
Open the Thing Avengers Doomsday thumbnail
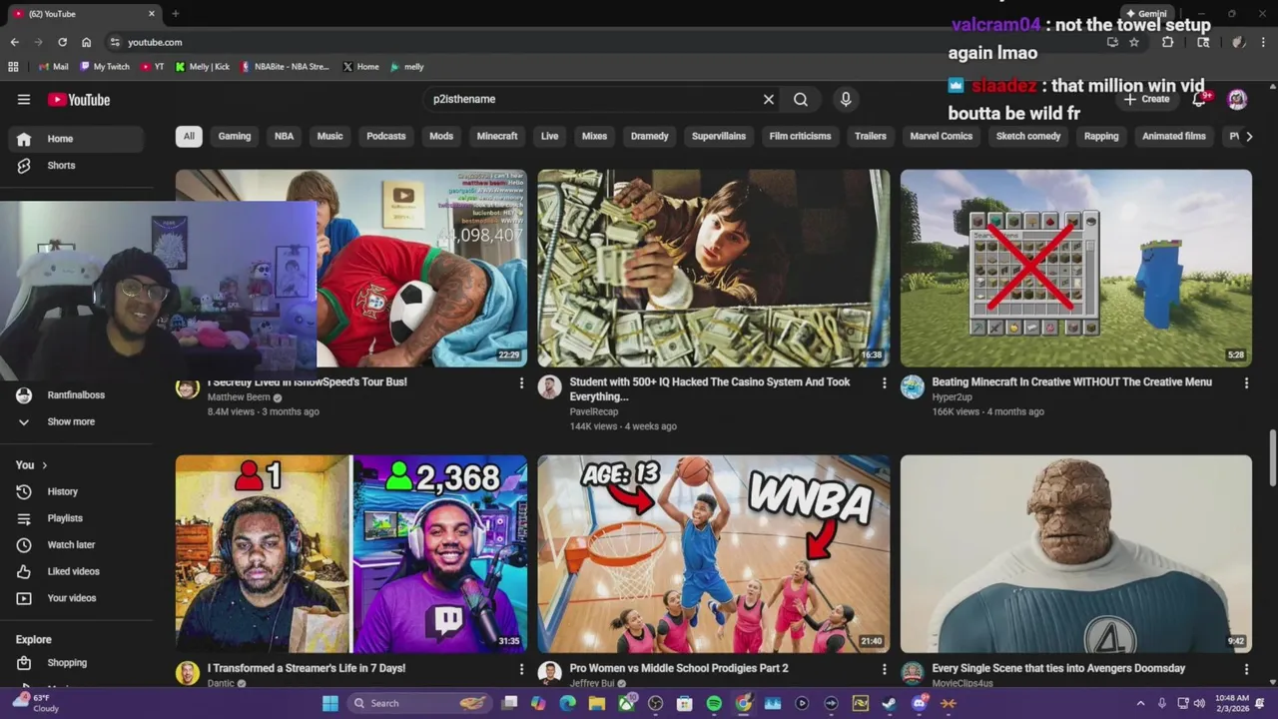click(1076, 554)
